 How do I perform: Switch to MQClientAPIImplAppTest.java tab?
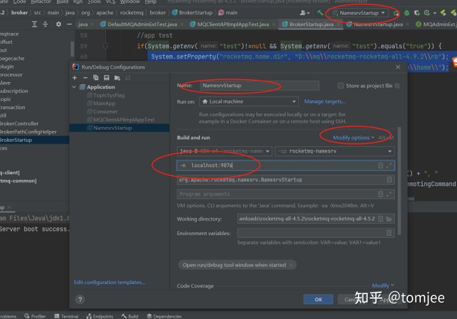pos(232,24)
